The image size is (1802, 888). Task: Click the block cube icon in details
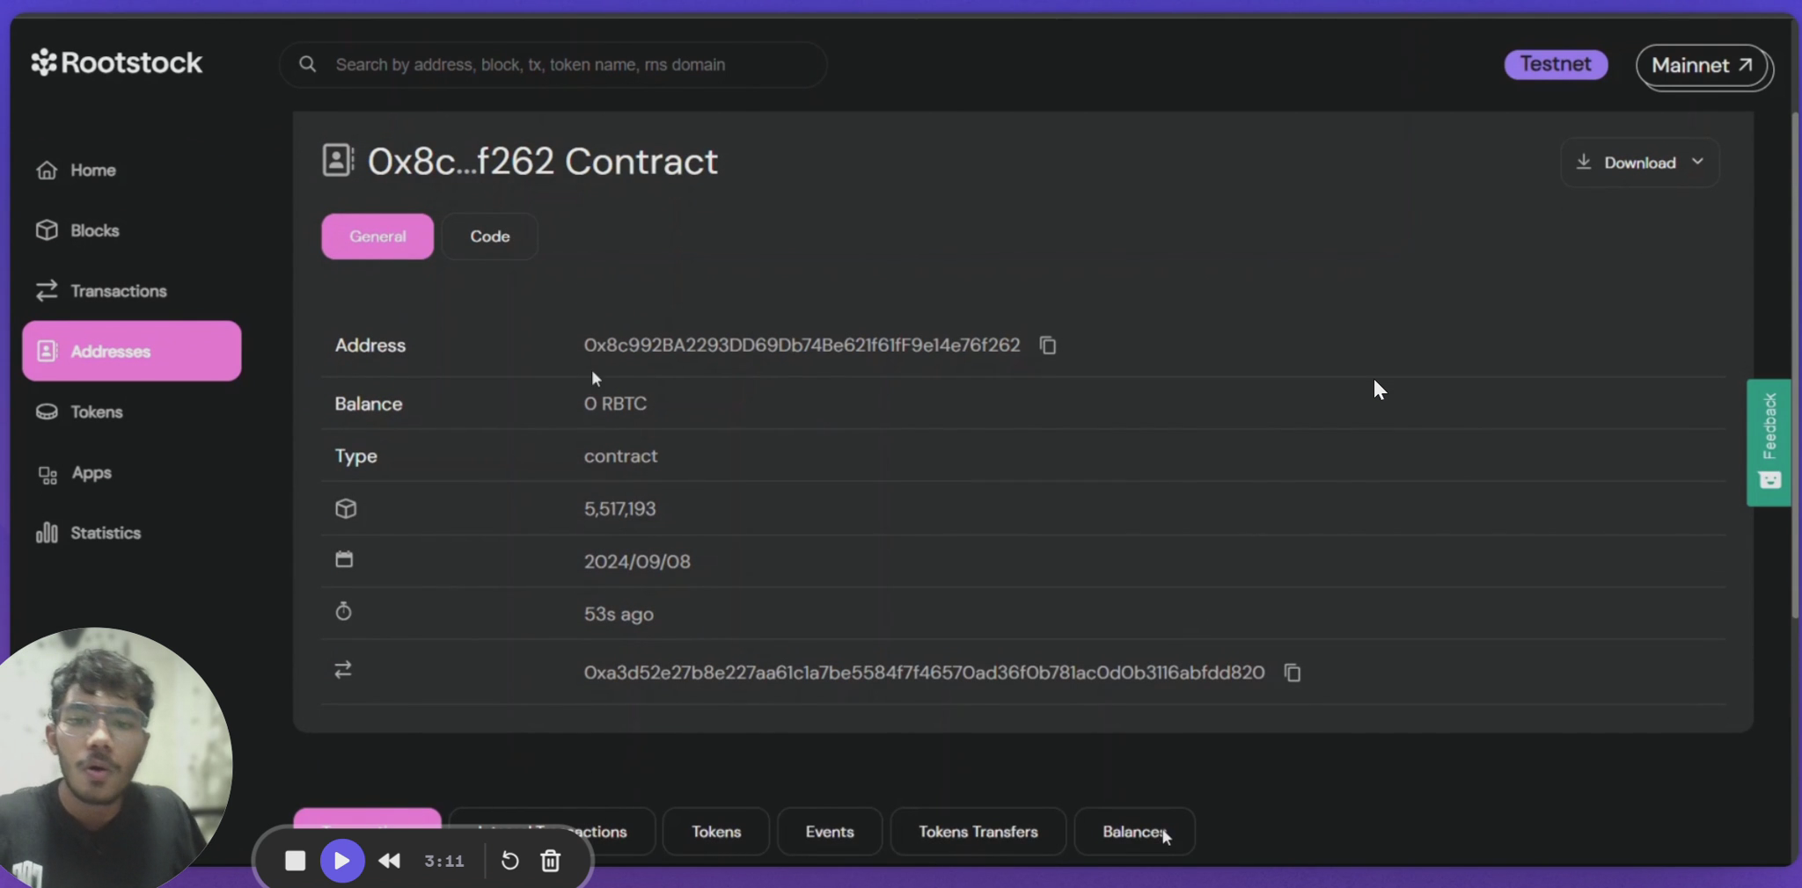coord(346,508)
